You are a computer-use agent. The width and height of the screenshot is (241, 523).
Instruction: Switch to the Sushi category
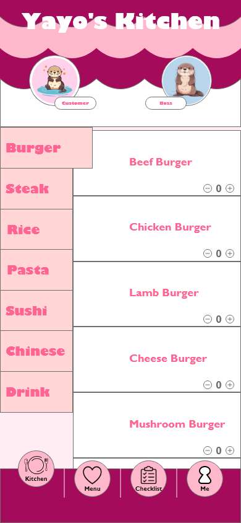point(36,310)
